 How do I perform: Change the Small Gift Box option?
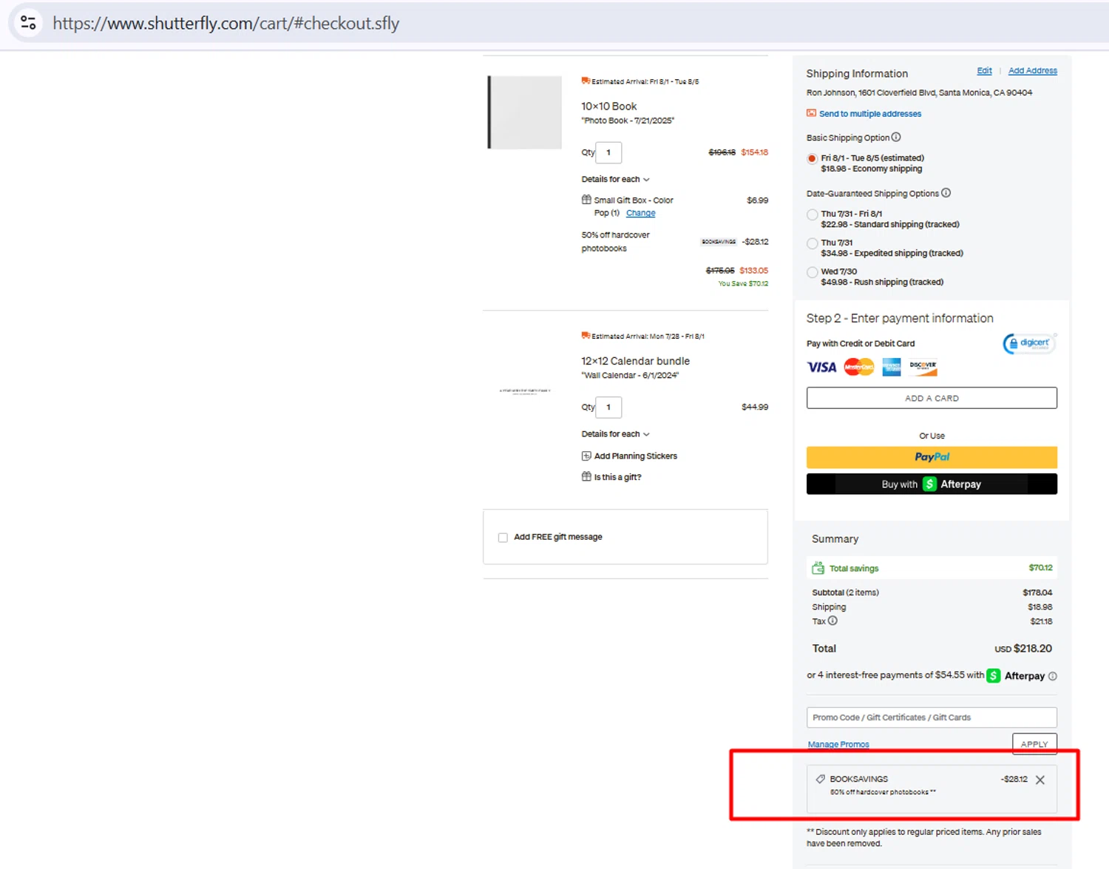(640, 213)
